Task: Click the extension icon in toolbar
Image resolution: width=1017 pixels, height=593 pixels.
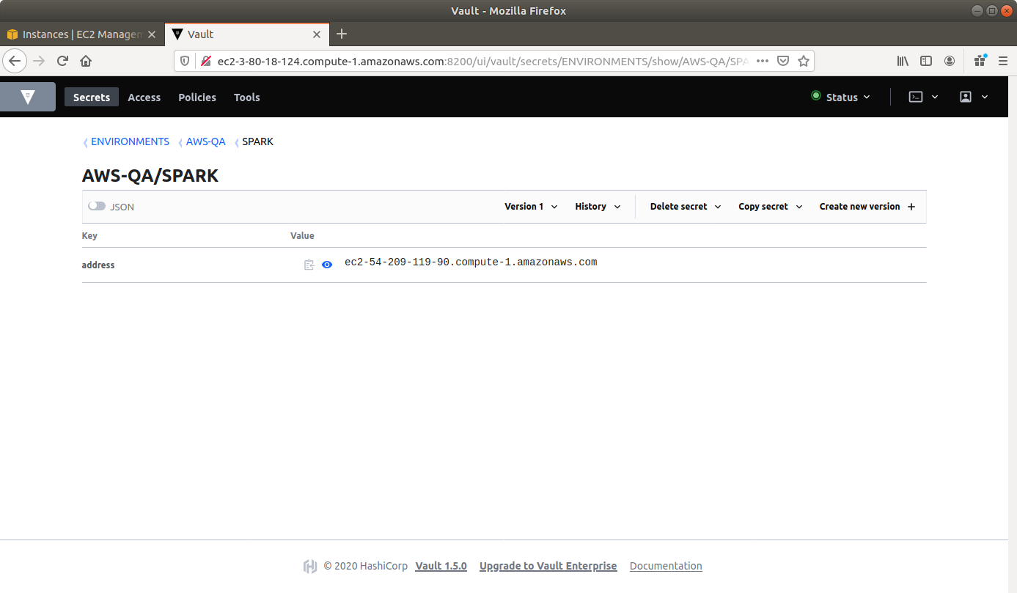Action: [x=980, y=61]
